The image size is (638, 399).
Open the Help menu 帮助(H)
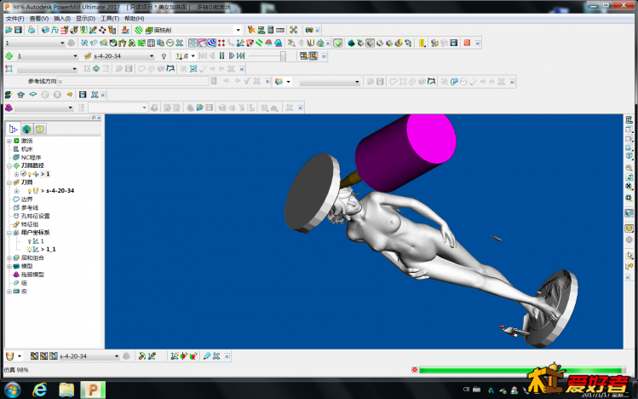tap(135, 19)
